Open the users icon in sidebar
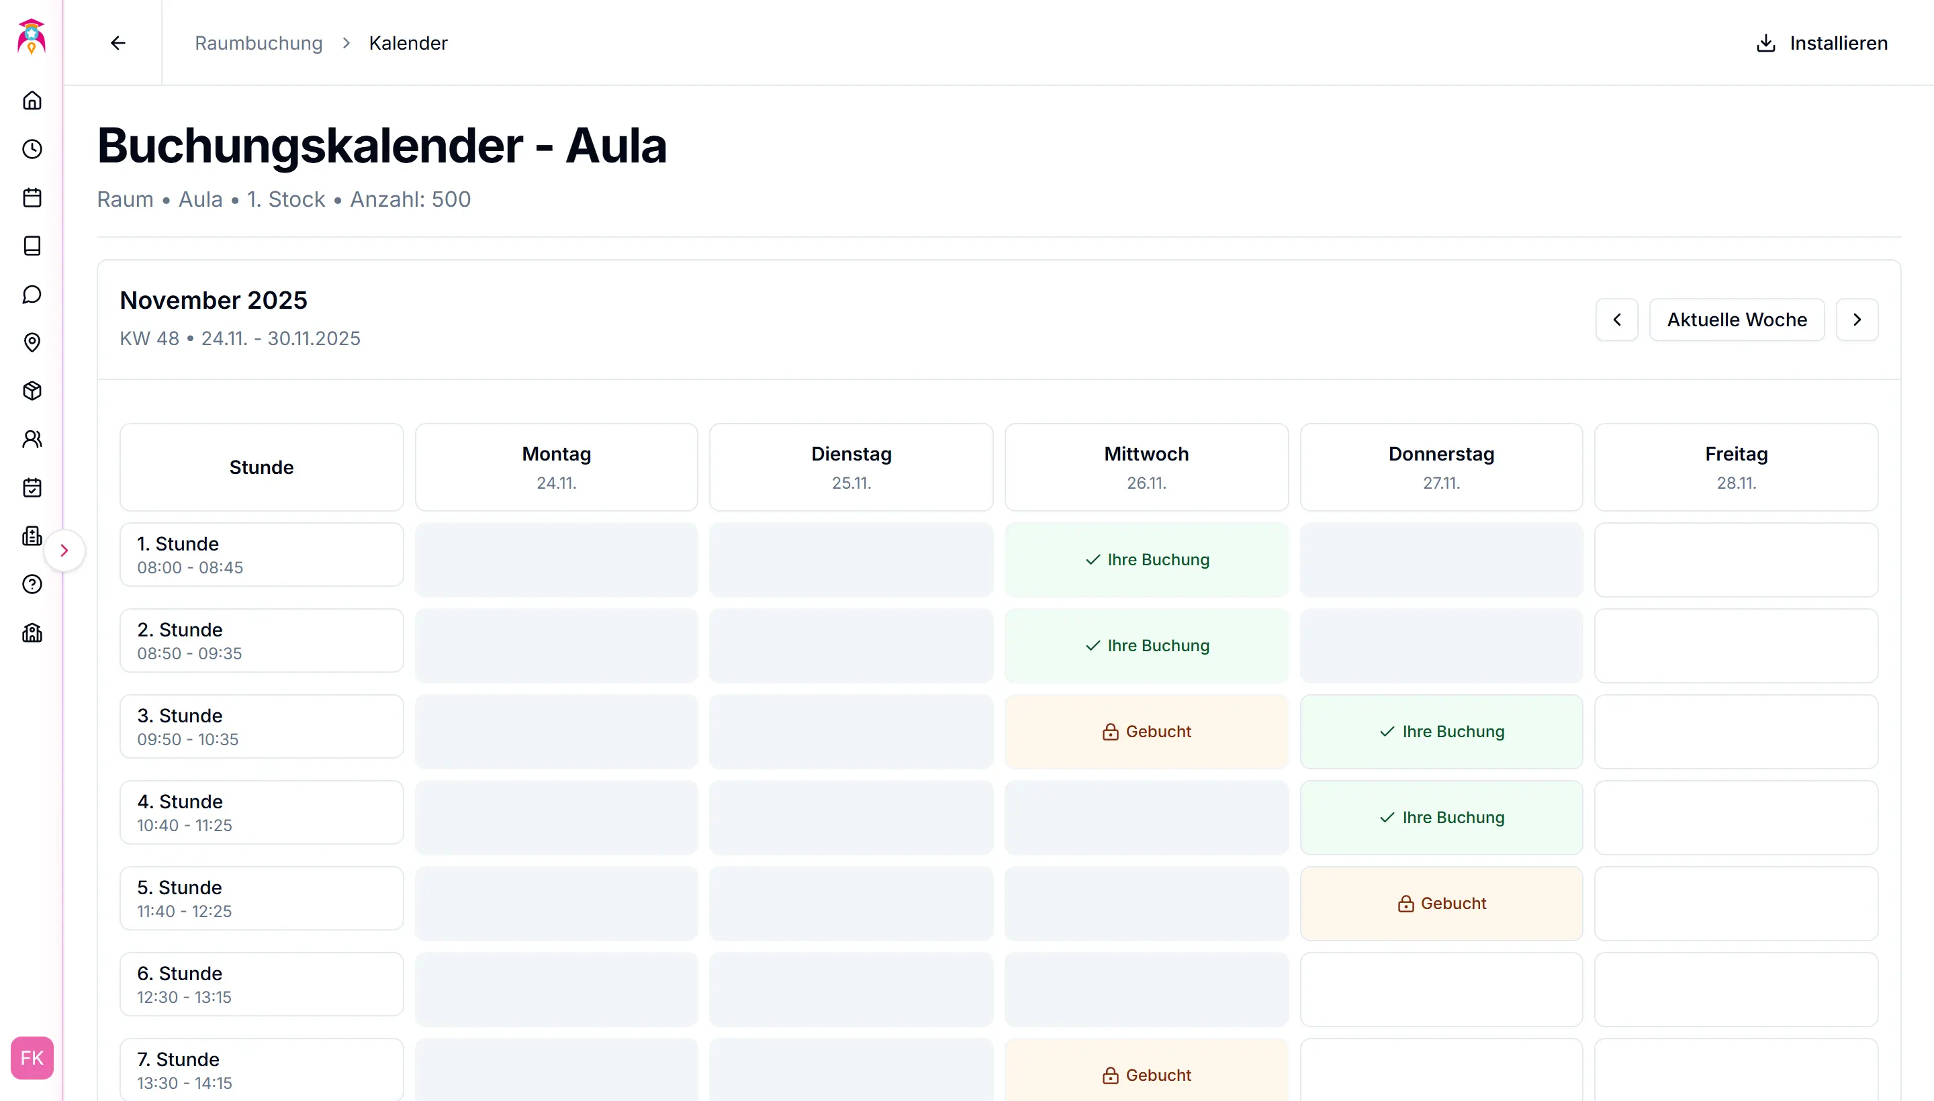 coord(32,439)
